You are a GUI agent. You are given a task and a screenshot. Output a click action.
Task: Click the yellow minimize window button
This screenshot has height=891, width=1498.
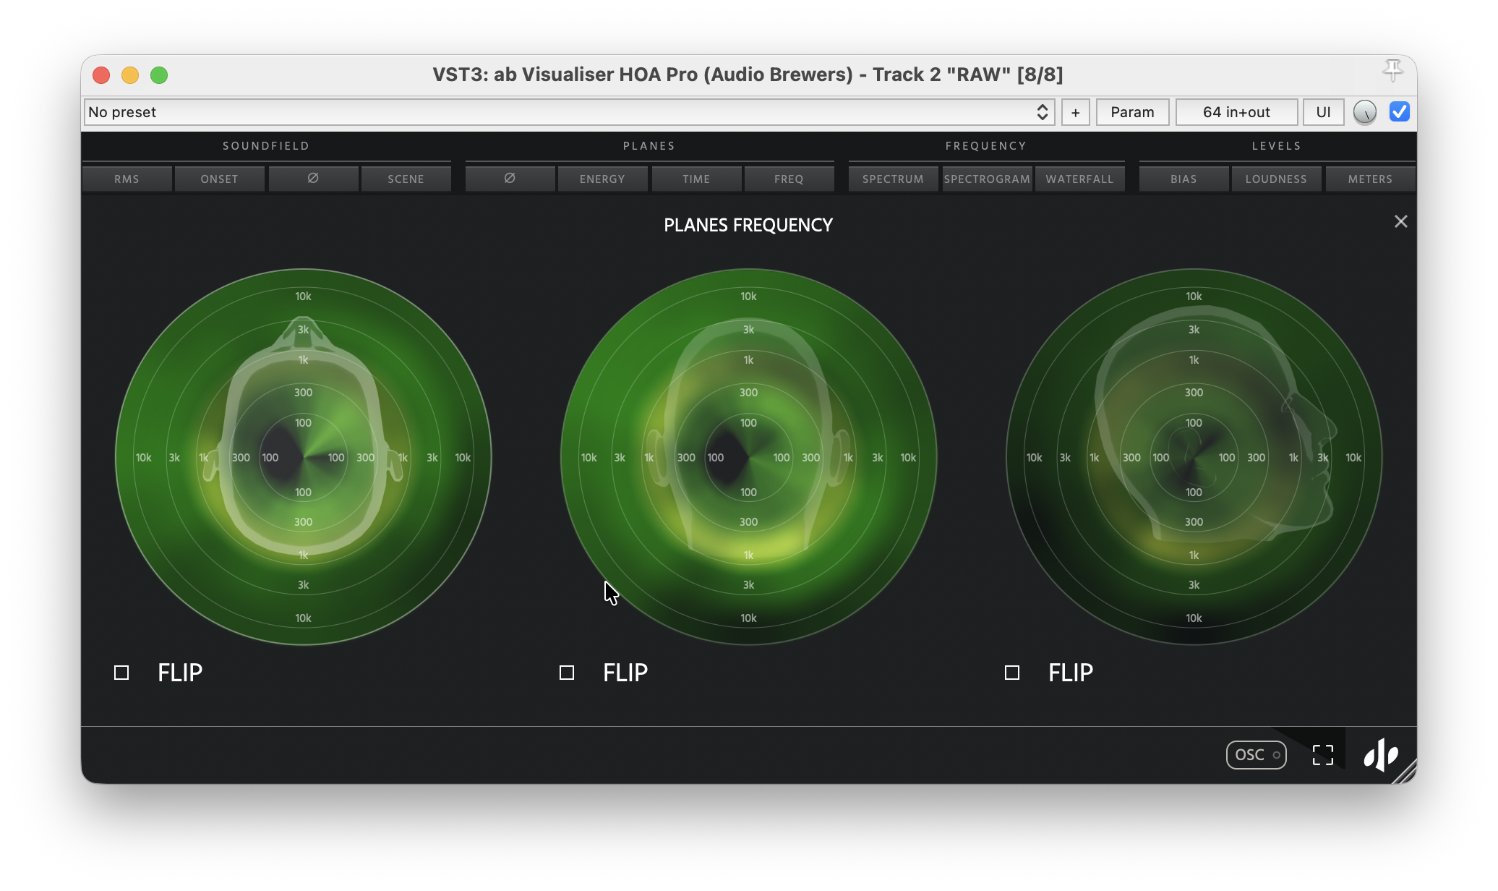point(130,75)
